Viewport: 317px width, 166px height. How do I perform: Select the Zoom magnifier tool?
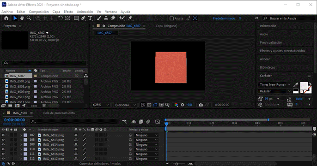pyautogui.click(x=29, y=18)
